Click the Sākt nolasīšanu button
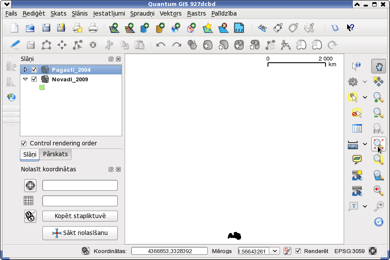The width and height of the screenshot is (390, 260). pyautogui.click(x=80, y=233)
